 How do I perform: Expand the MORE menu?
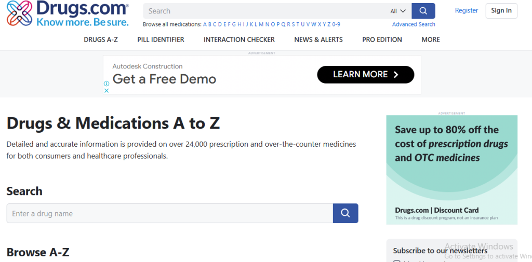[431, 39]
